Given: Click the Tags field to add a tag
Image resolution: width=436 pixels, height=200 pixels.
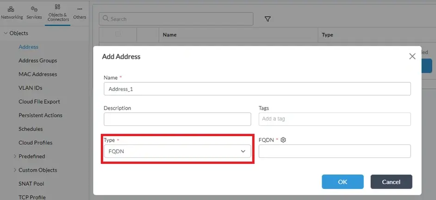Looking at the screenshot, I should click(x=334, y=119).
